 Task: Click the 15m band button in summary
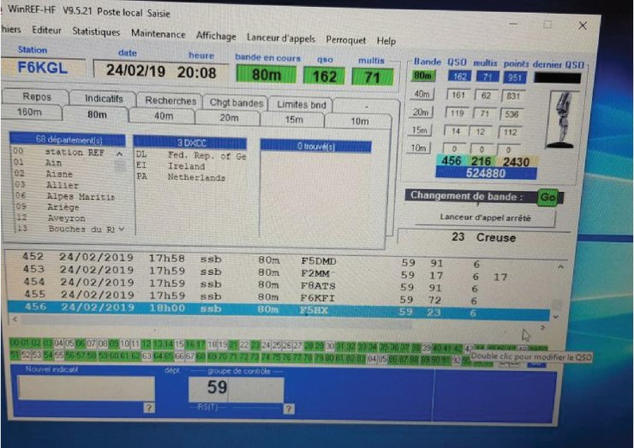(422, 131)
